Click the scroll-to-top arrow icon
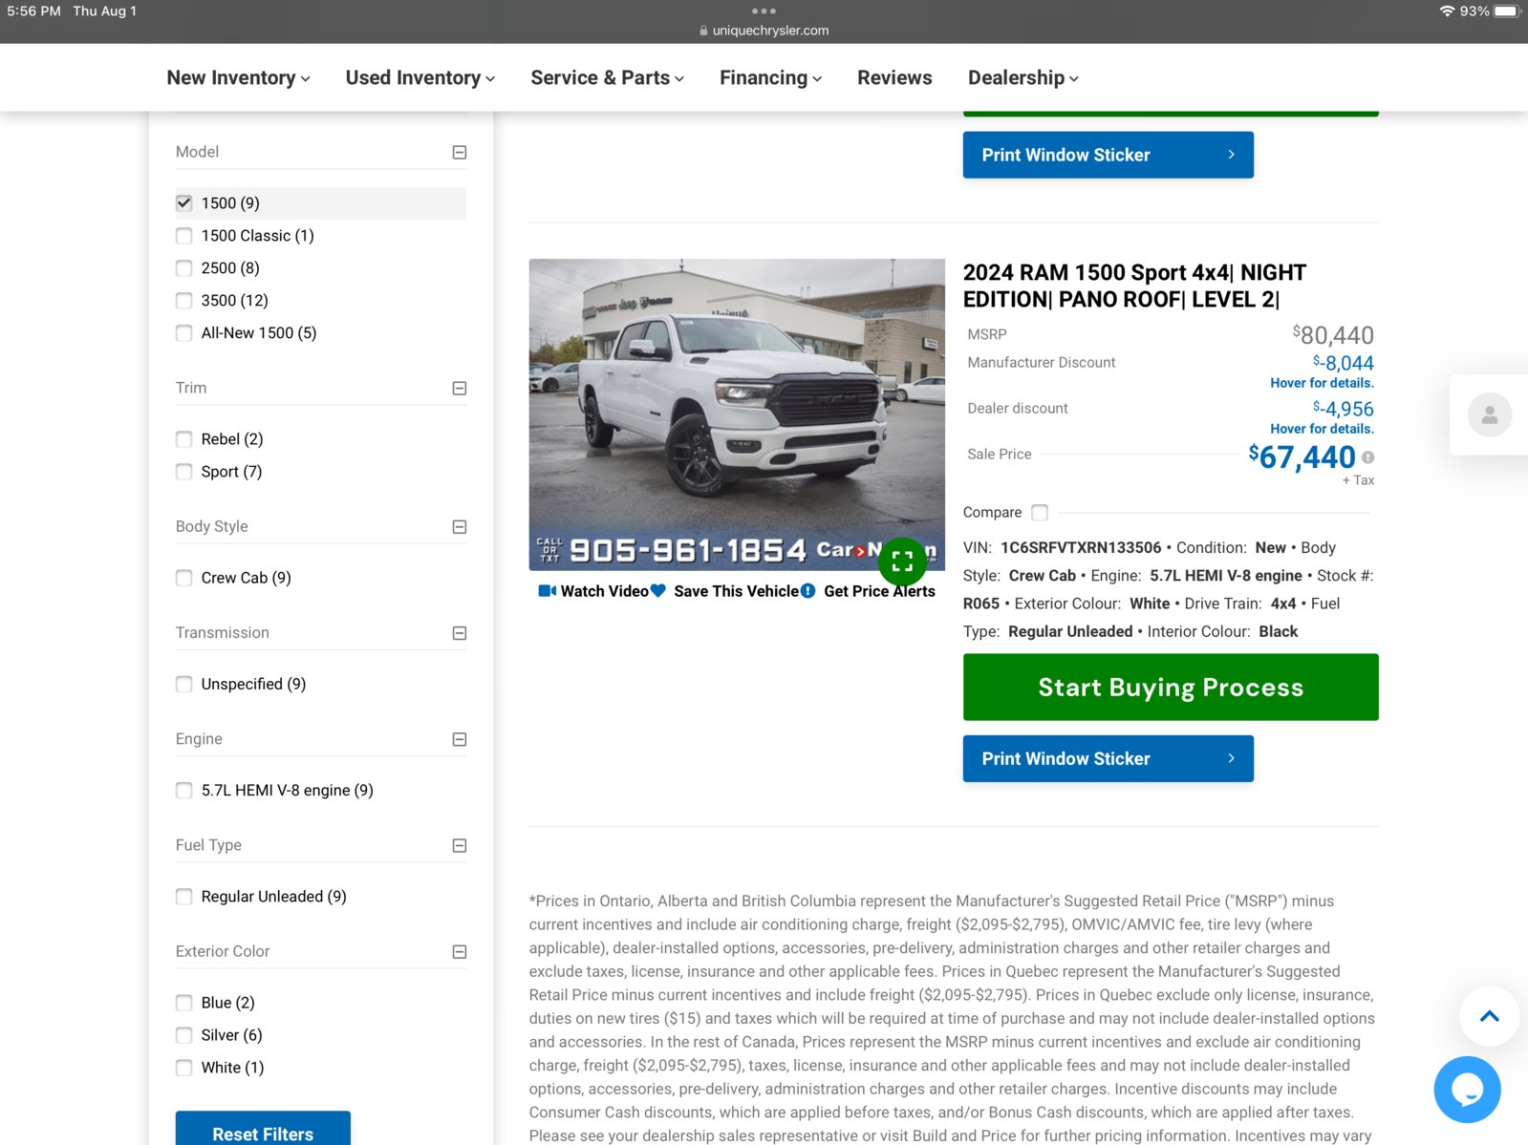The image size is (1528, 1145). [1489, 1016]
